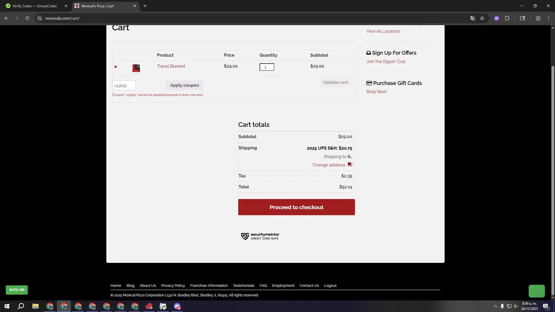This screenshot has width=555, height=312.
Task: Open the Privacy Policy link
Action: point(173,285)
